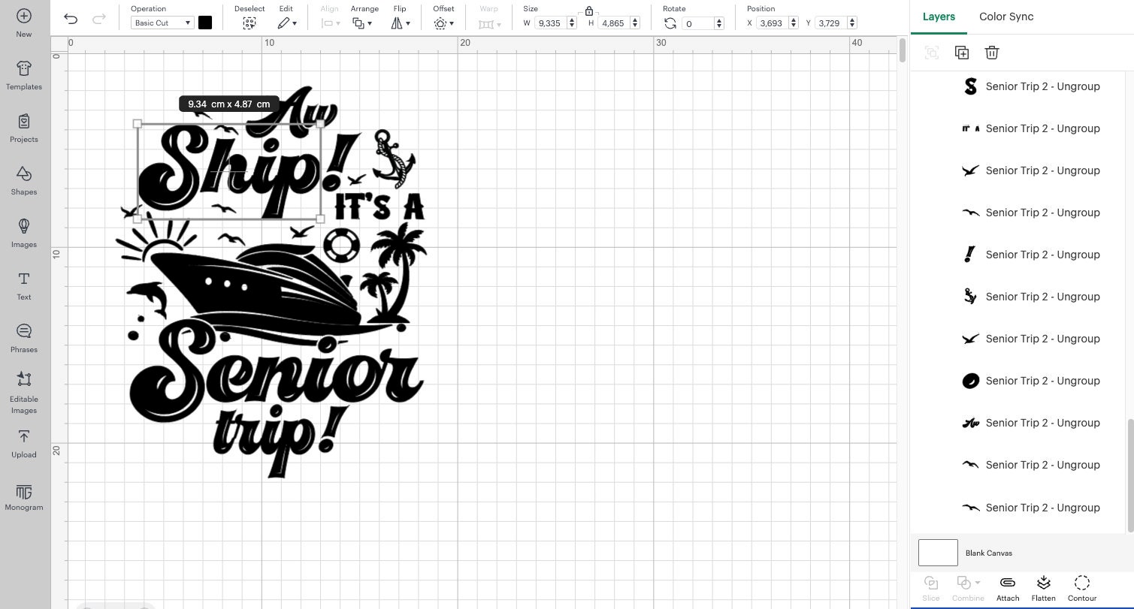This screenshot has width=1134, height=609.
Task: Click the Flatten button
Action: click(x=1043, y=588)
